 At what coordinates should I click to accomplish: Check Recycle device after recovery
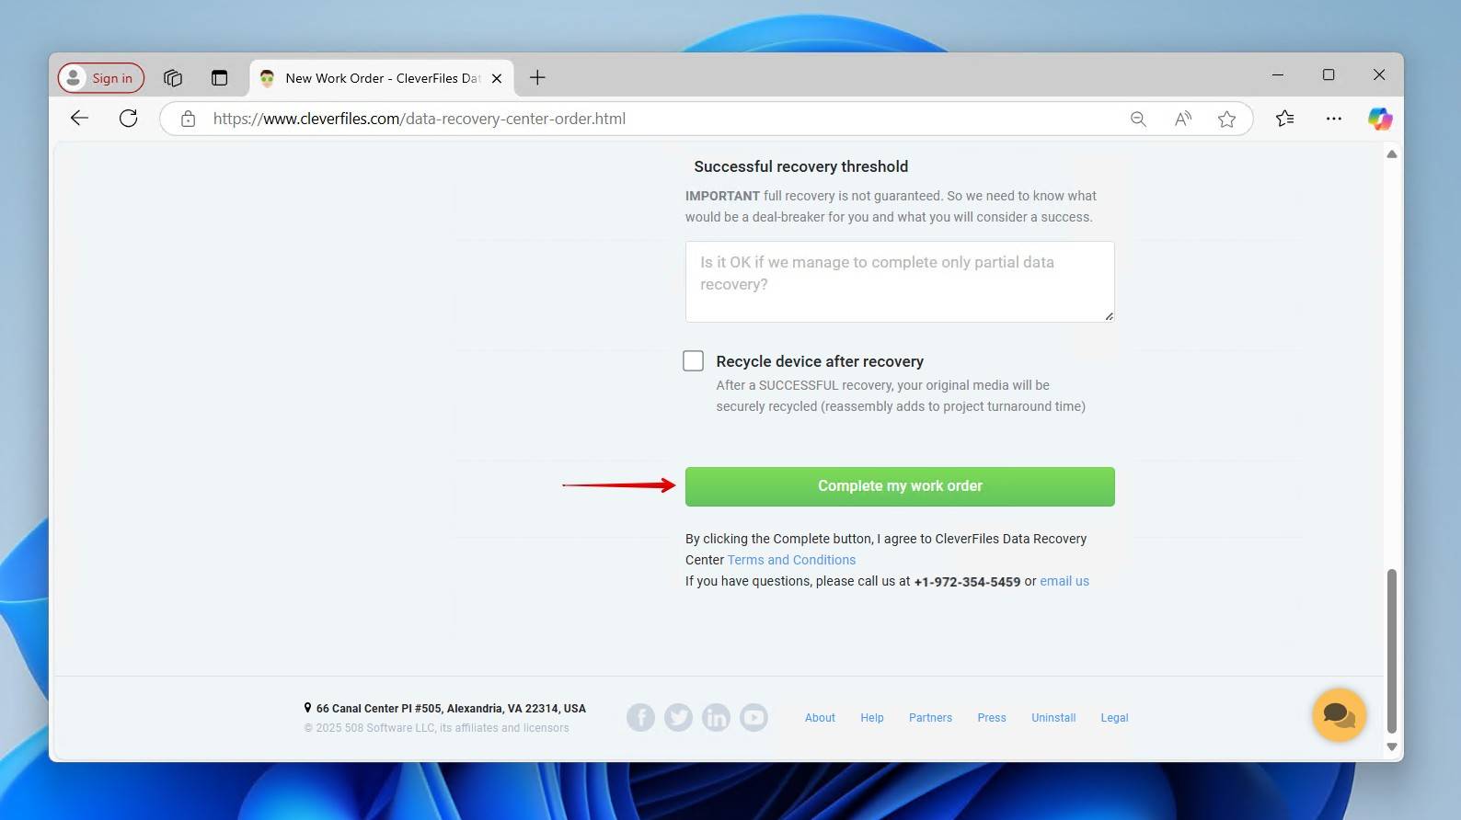(694, 361)
